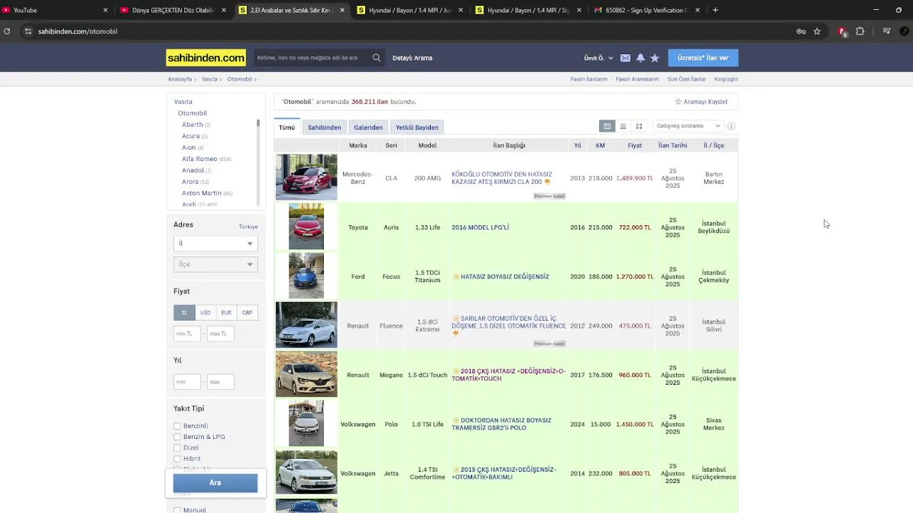The image size is (913, 513).
Task: Tick the Dizel fuel checkbox
Action: [x=177, y=448]
